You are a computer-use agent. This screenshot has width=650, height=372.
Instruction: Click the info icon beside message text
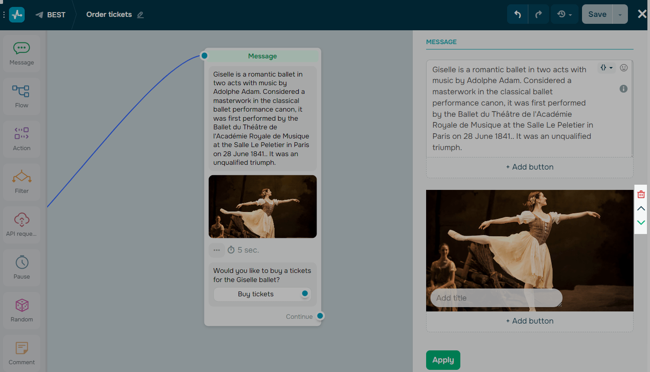pos(624,89)
